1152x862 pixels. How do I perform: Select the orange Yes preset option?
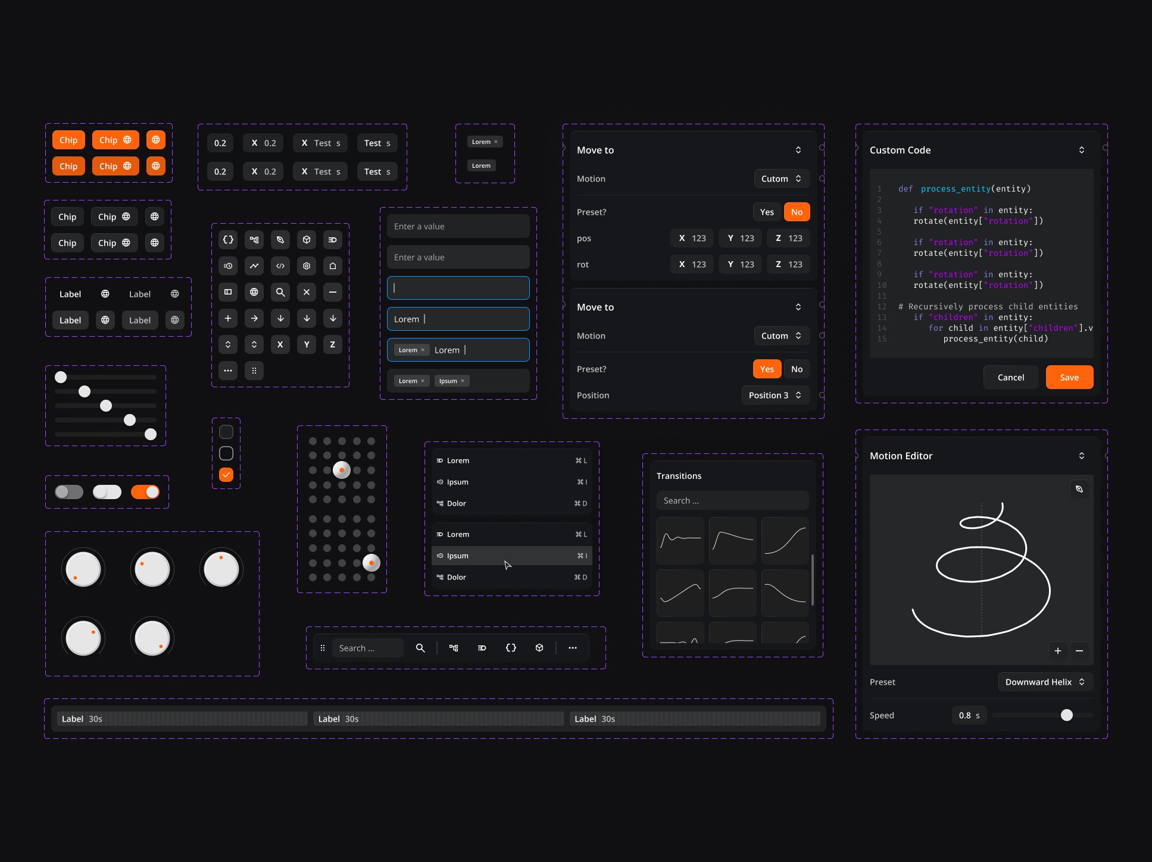(767, 369)
